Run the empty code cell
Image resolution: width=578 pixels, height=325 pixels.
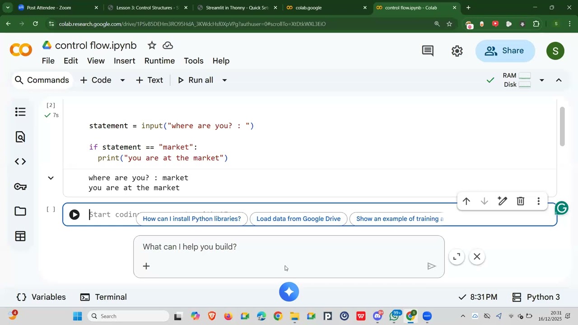tap(75, 215)
